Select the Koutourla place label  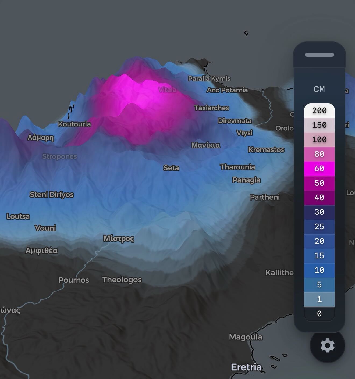pyautogui.click(x=74, y=124)
